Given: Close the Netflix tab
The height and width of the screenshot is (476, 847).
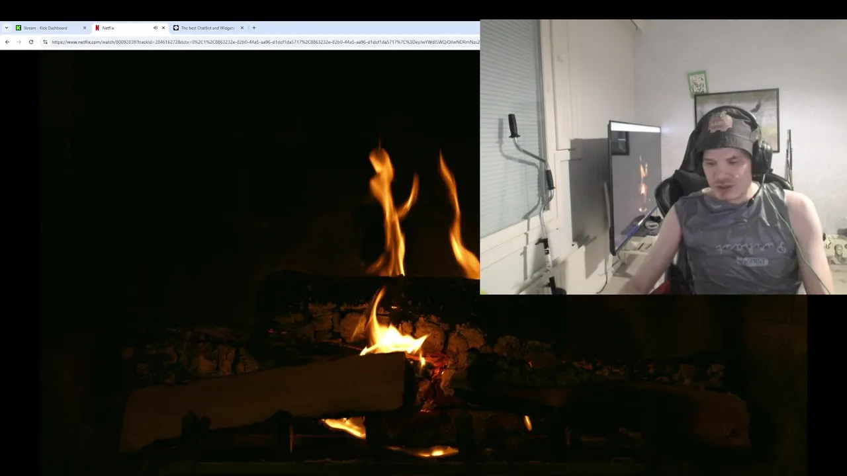Looking at the screenshot, I should [163, 28].
